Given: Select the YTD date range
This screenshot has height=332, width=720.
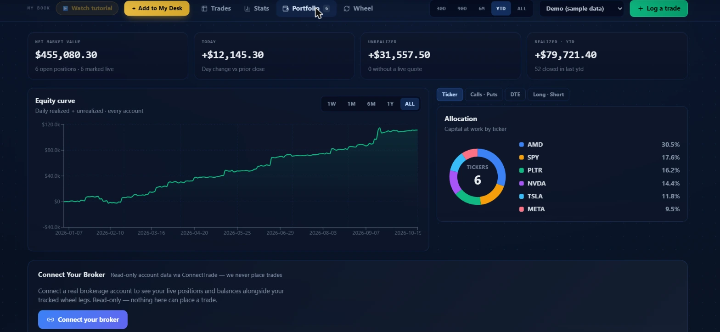Looking at the screenshot, I should coord(501,8).
